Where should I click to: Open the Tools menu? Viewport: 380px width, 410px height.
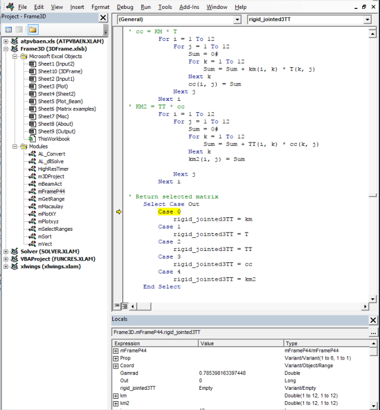coord(165,7)
